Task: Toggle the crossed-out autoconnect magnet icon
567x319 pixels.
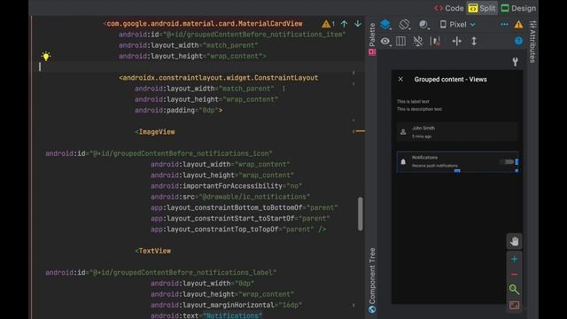Action: tap(418, 42)
